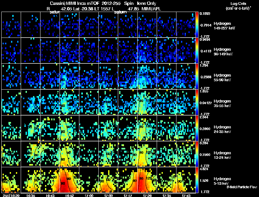Viewport: 259px width, 197px height.
Task: Click the color bar for 90-149 keV row
Action: click(x=197, y=50)
